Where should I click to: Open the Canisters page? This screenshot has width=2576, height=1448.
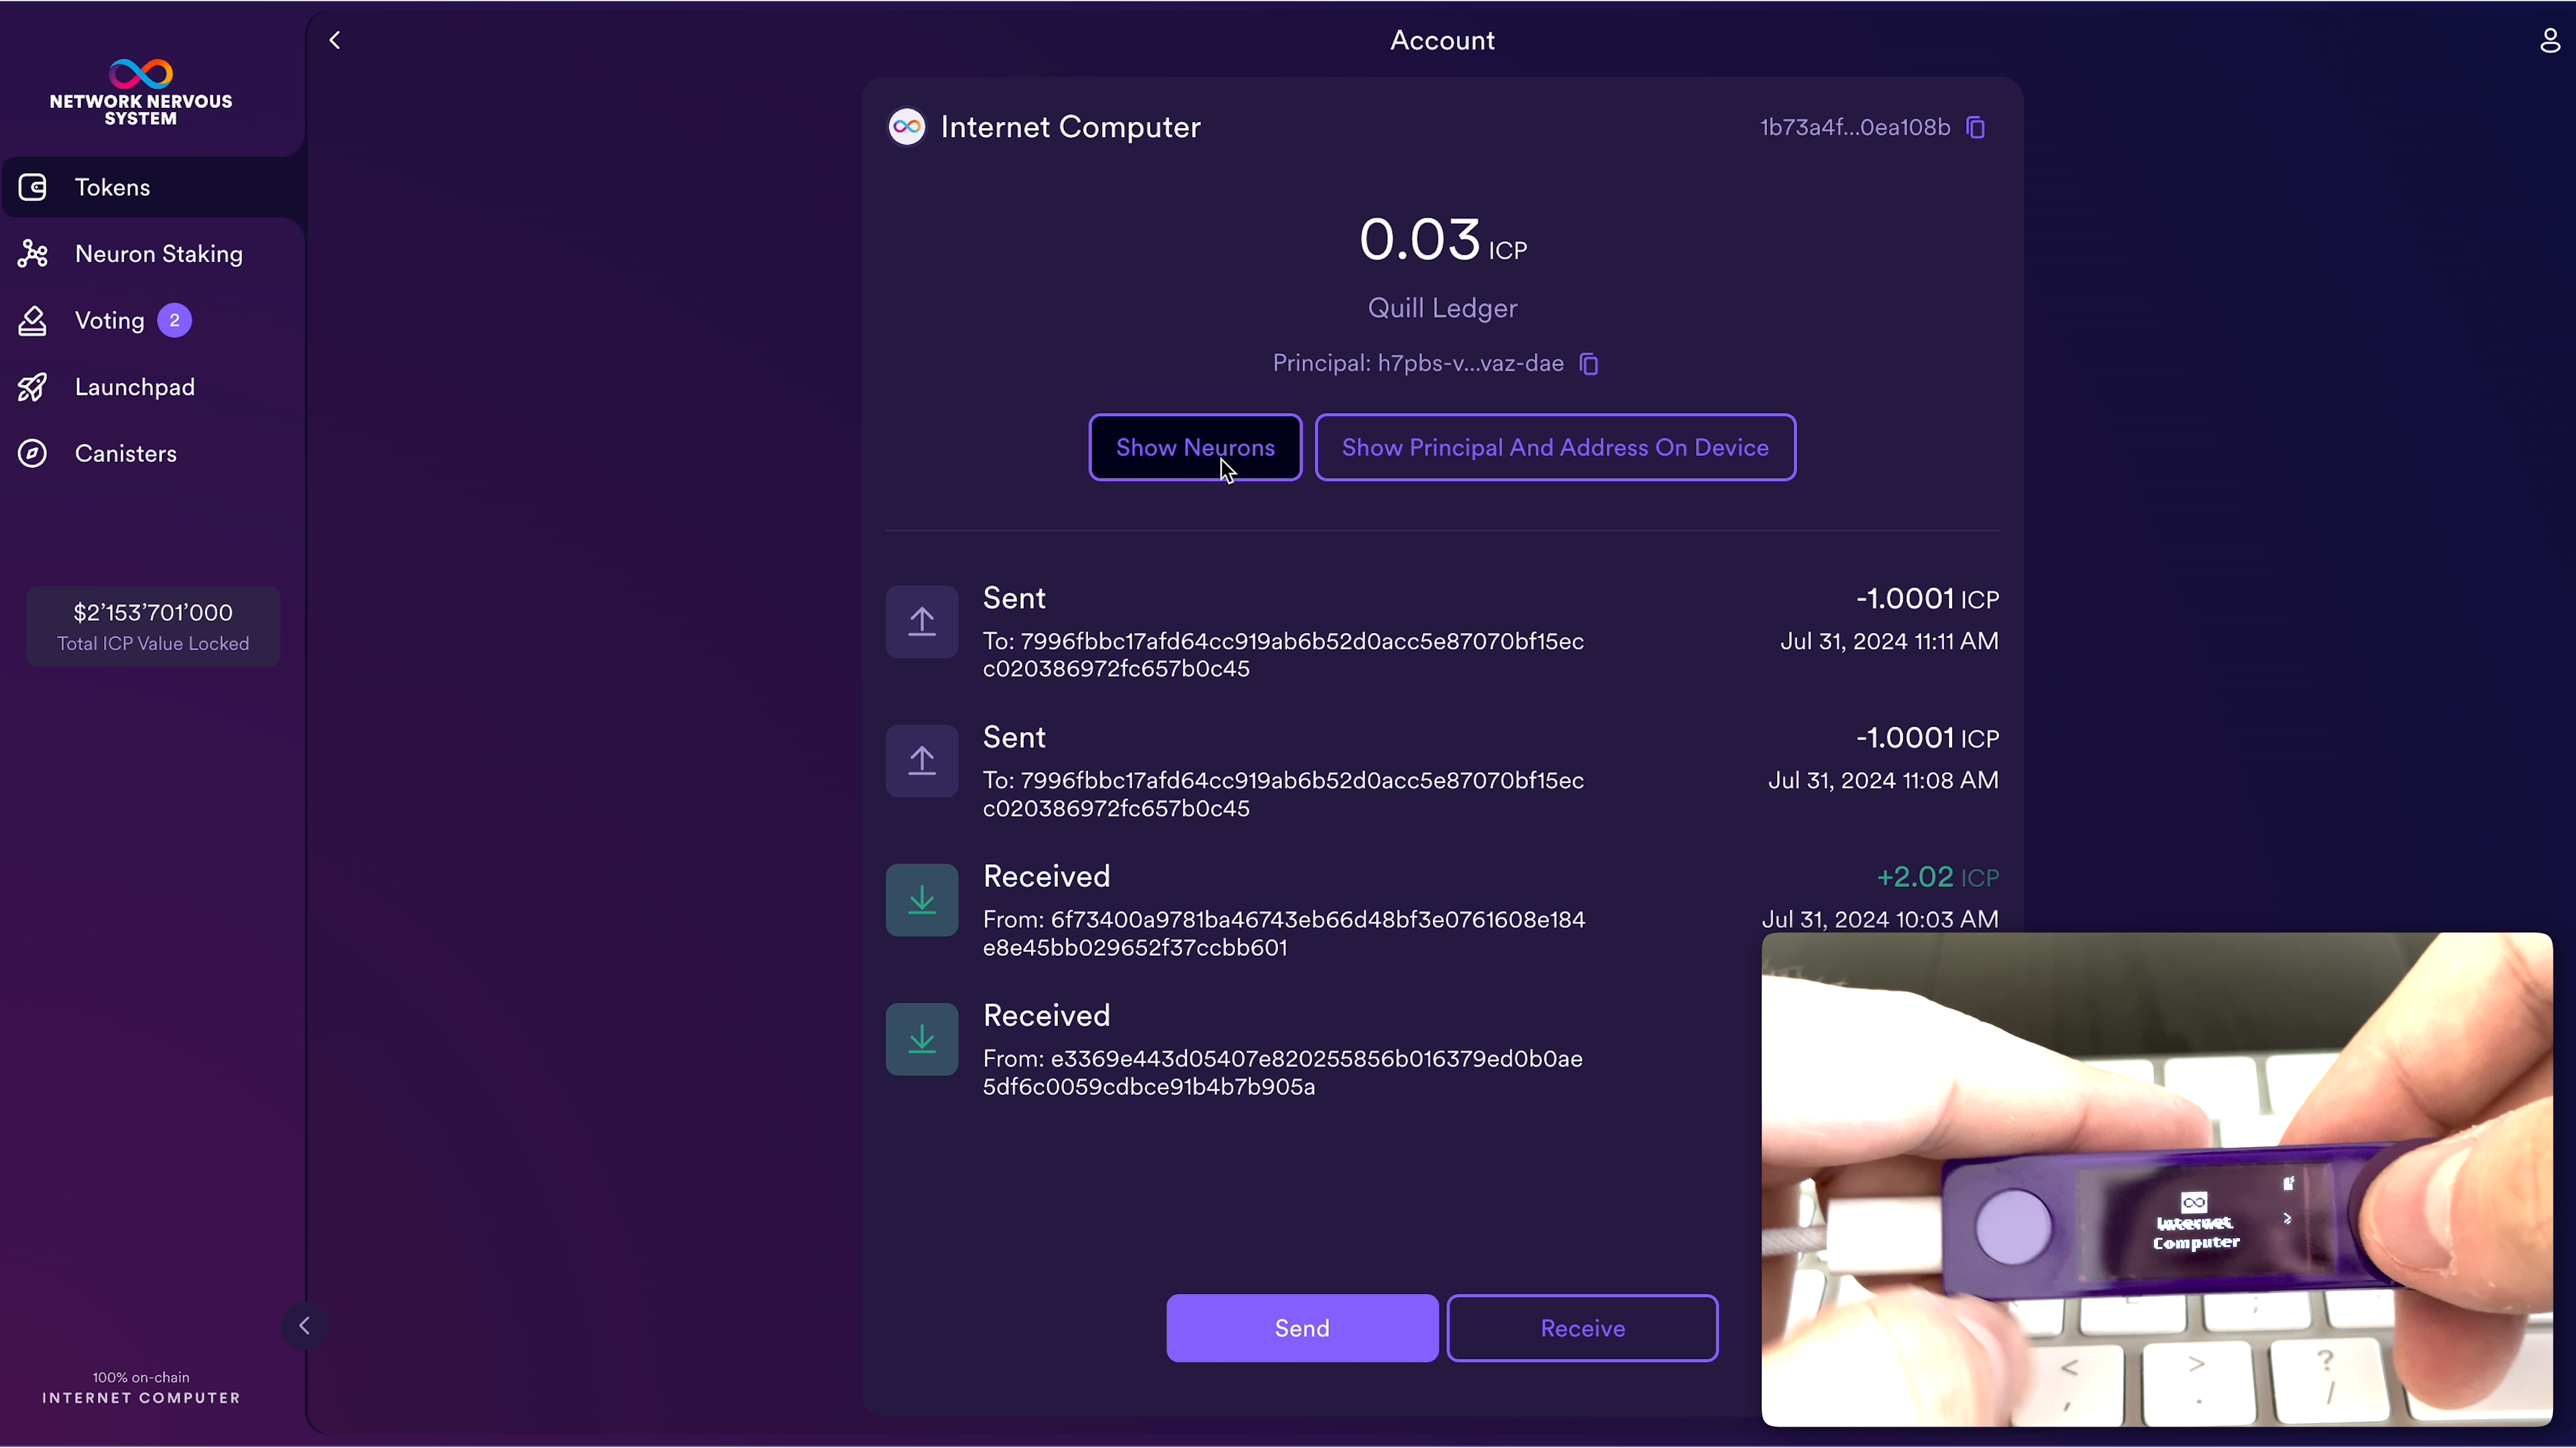tap(126, 454)
